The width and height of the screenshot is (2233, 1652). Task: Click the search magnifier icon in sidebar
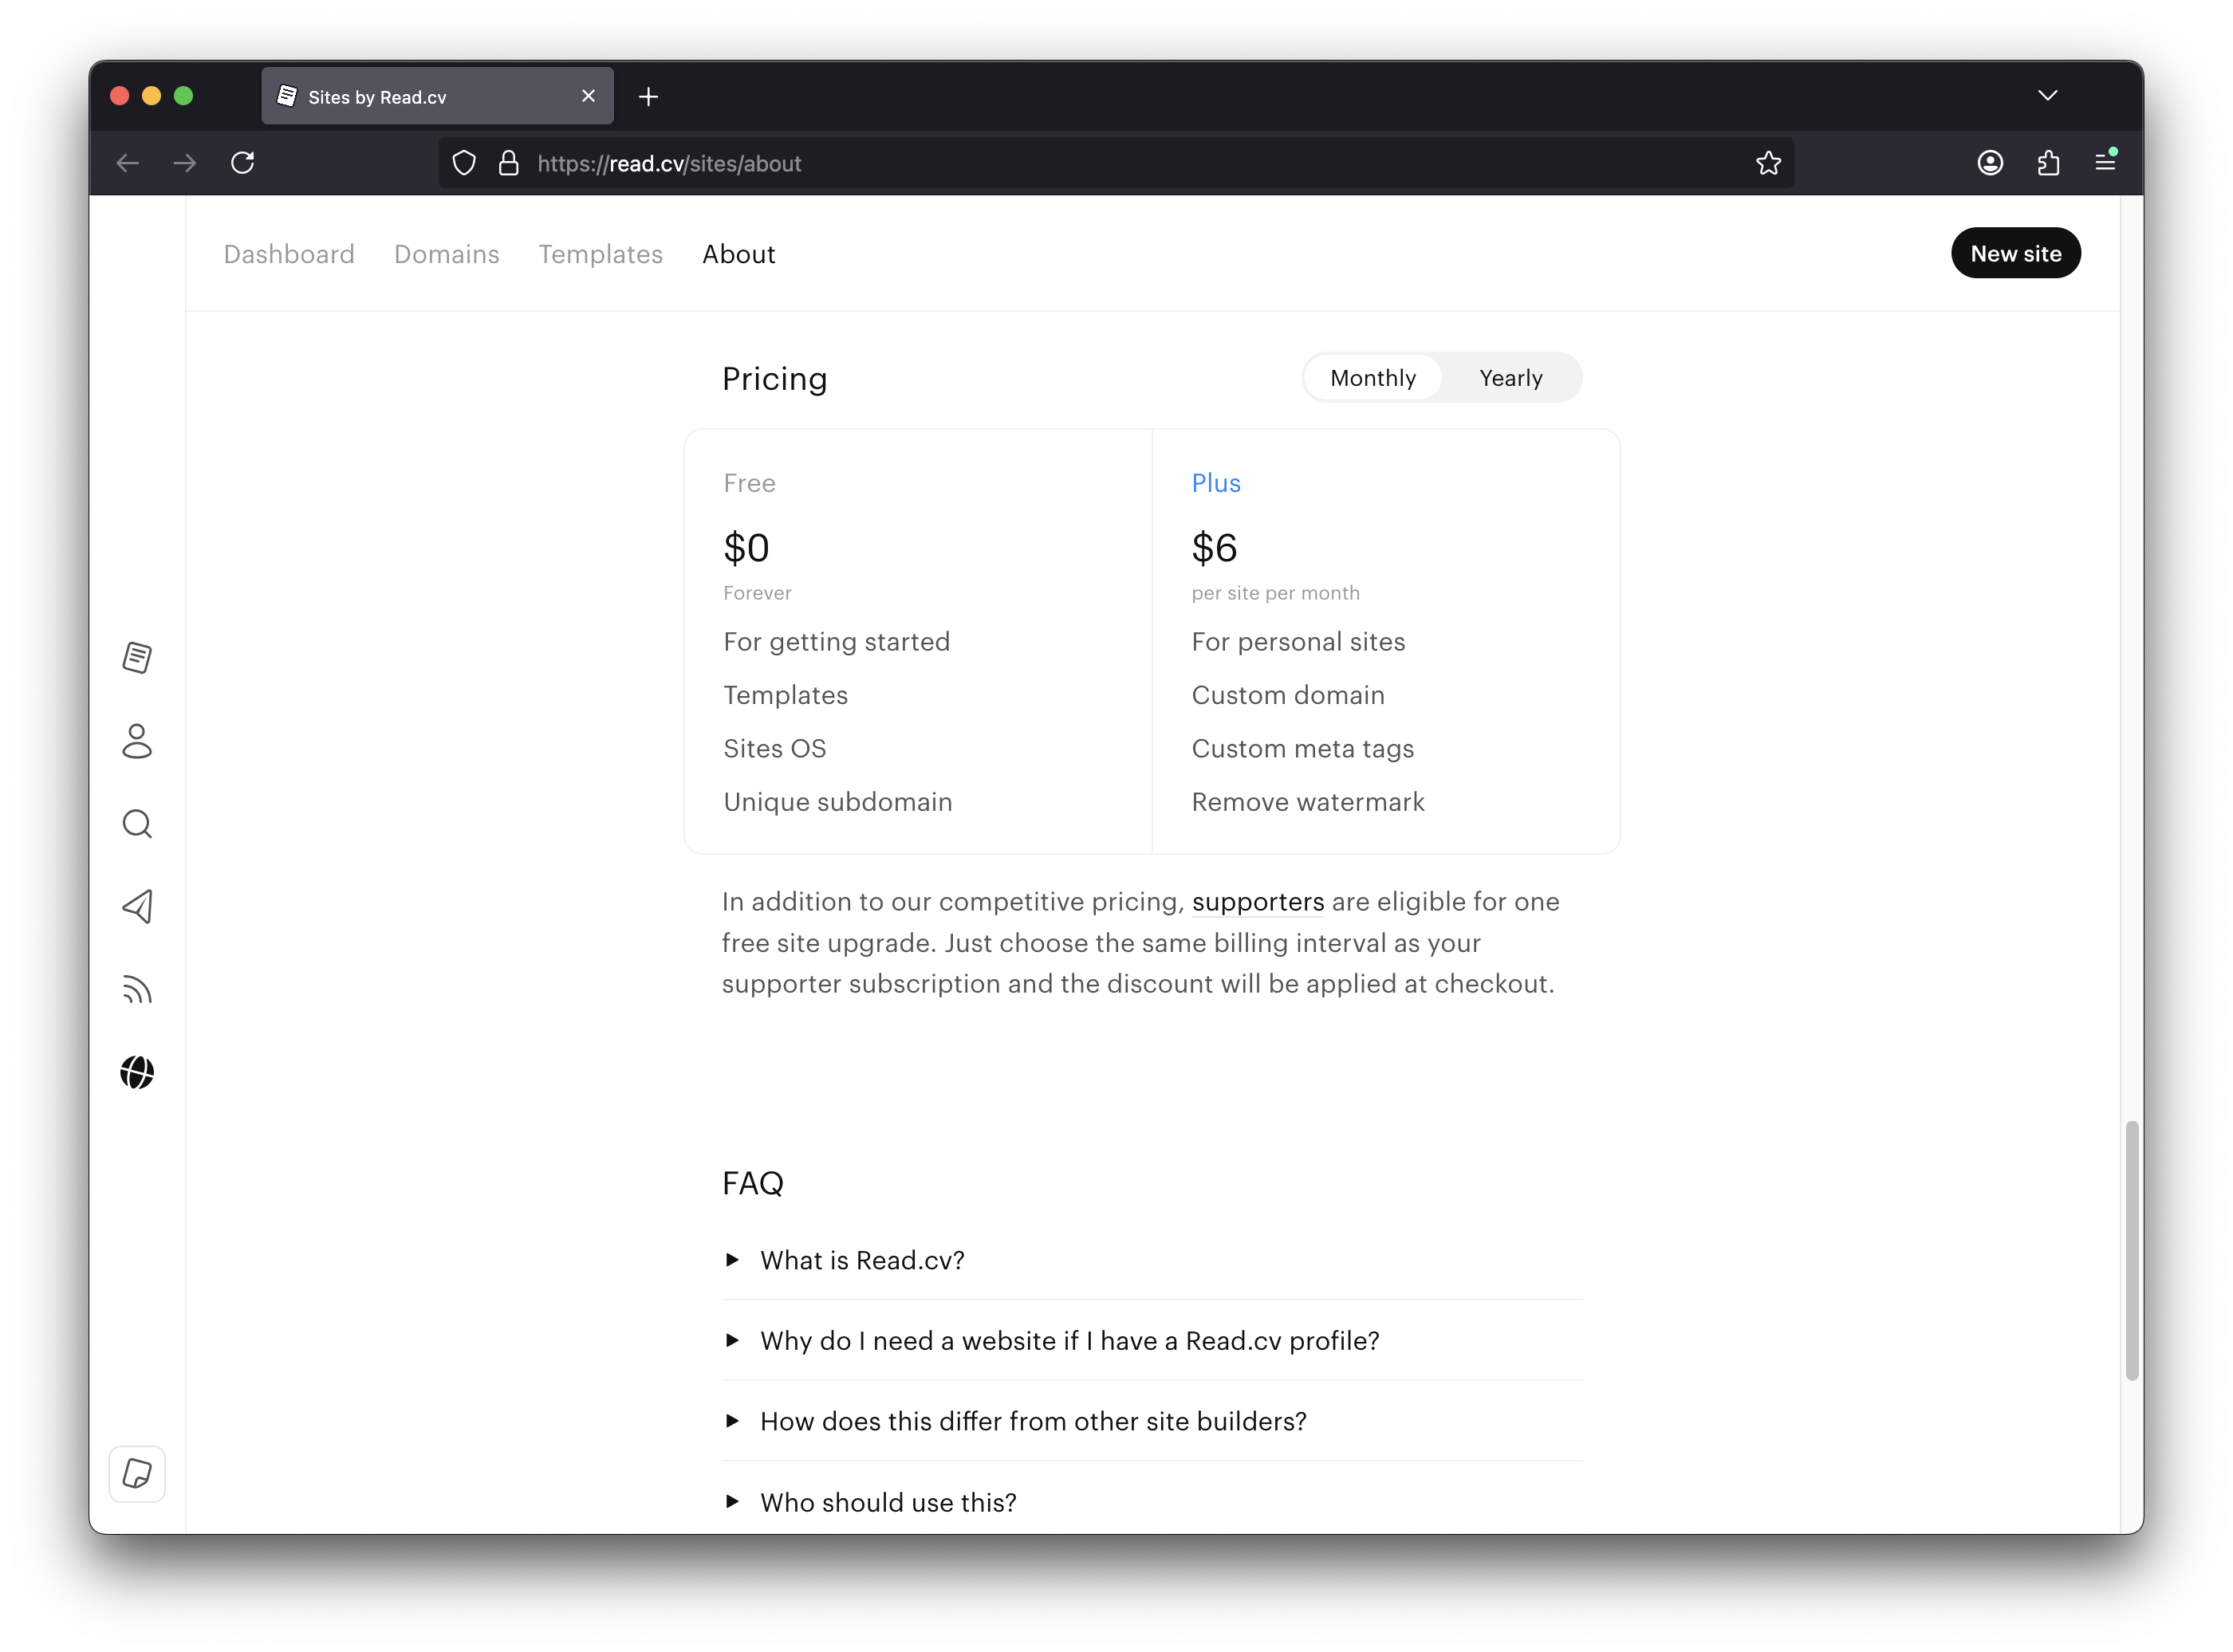click(x=137, y=824)
